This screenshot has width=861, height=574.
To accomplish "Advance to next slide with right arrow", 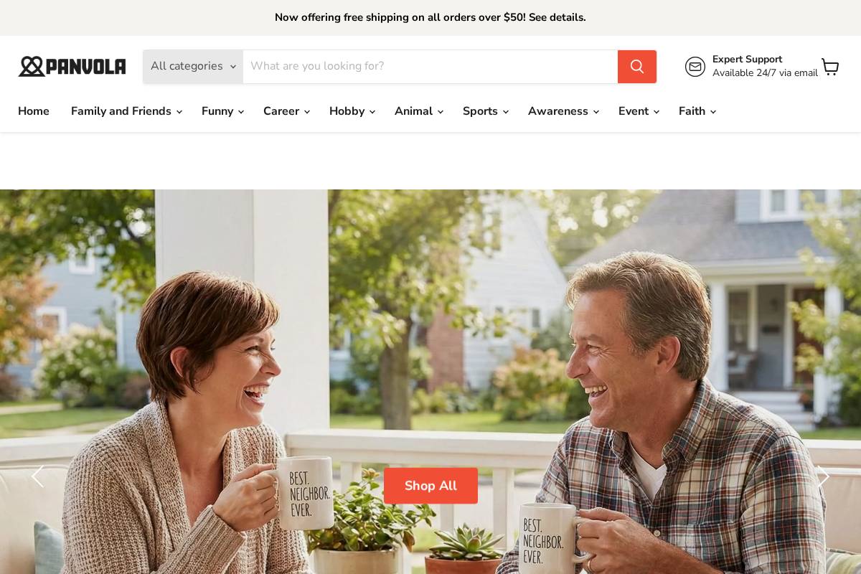I will (822, 476).
